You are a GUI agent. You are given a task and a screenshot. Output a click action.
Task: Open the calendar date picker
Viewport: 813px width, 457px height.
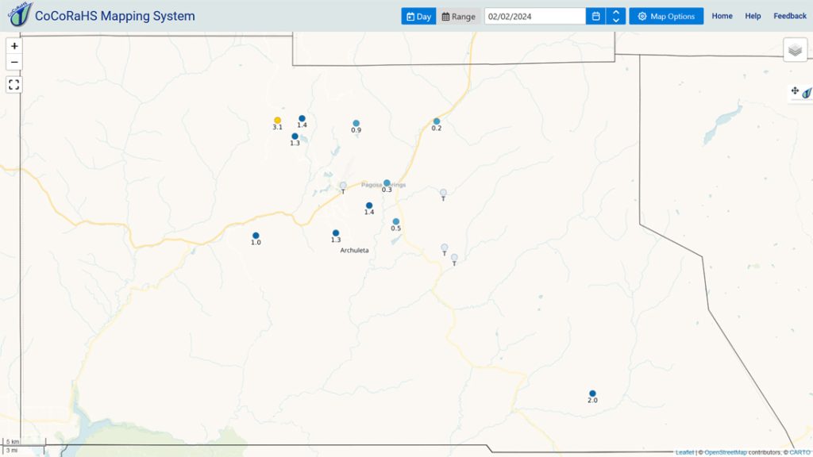(595, 16)
